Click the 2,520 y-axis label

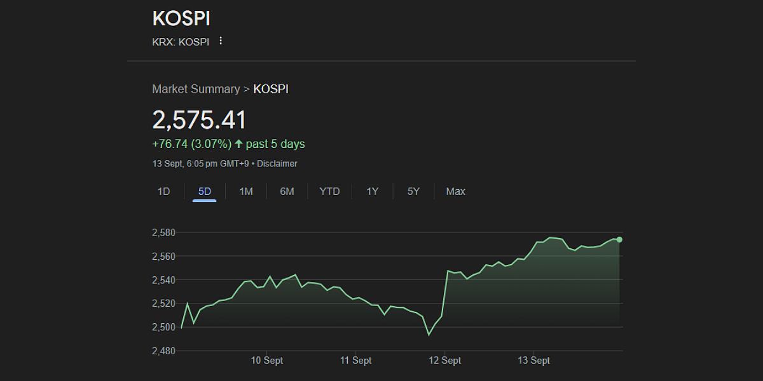(163, 303)
